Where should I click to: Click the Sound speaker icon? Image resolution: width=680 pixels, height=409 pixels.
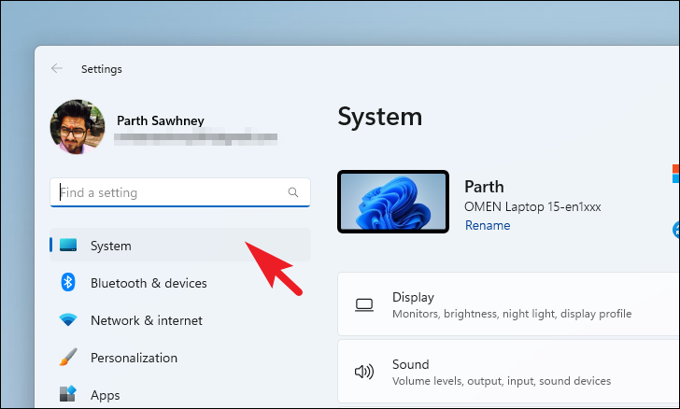click(x=364, y=372)
